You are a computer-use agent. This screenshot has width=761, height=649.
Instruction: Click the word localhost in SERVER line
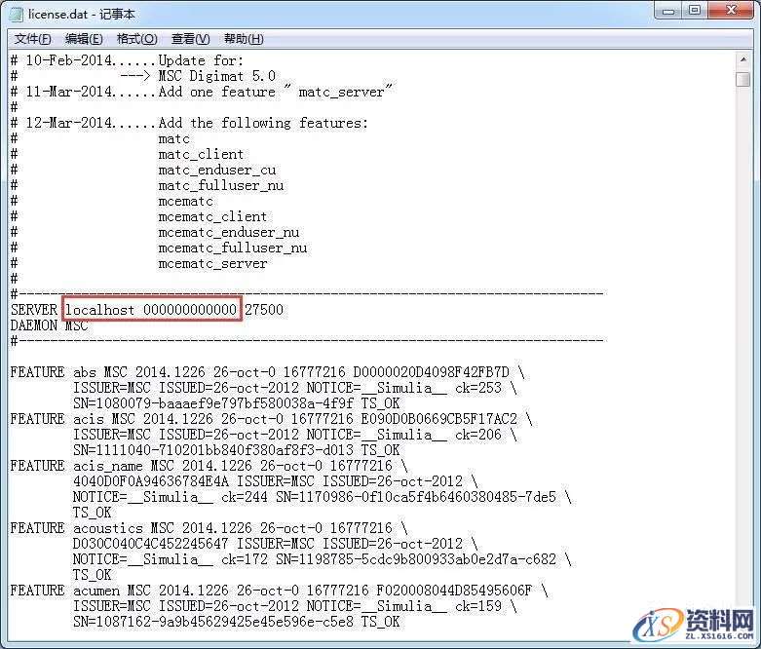(x=100, y=310)
